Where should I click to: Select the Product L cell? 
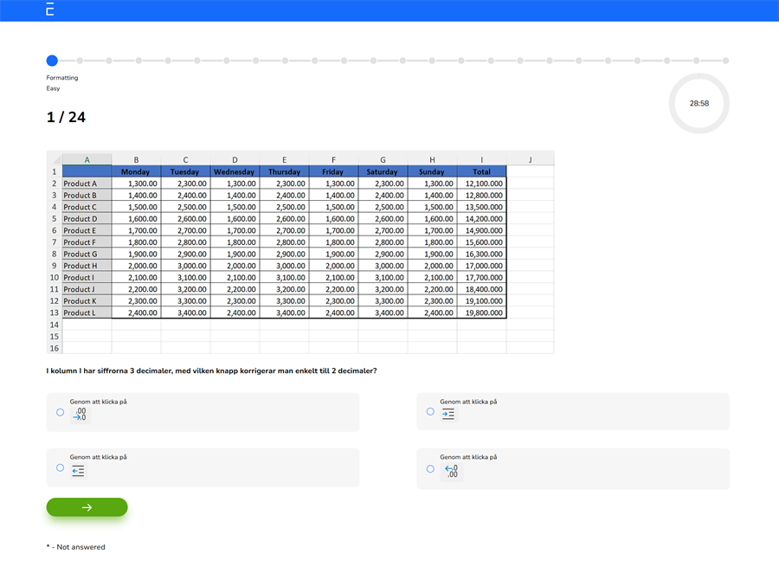tap(87, 313)
